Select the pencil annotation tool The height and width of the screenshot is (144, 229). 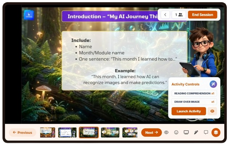click(x=196, y=132)
